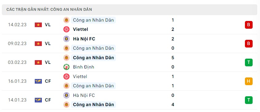Click the CF competition label on 14.01.23 row
The width and height of the screenshot is (260, 112).
[x=48, y=100]
